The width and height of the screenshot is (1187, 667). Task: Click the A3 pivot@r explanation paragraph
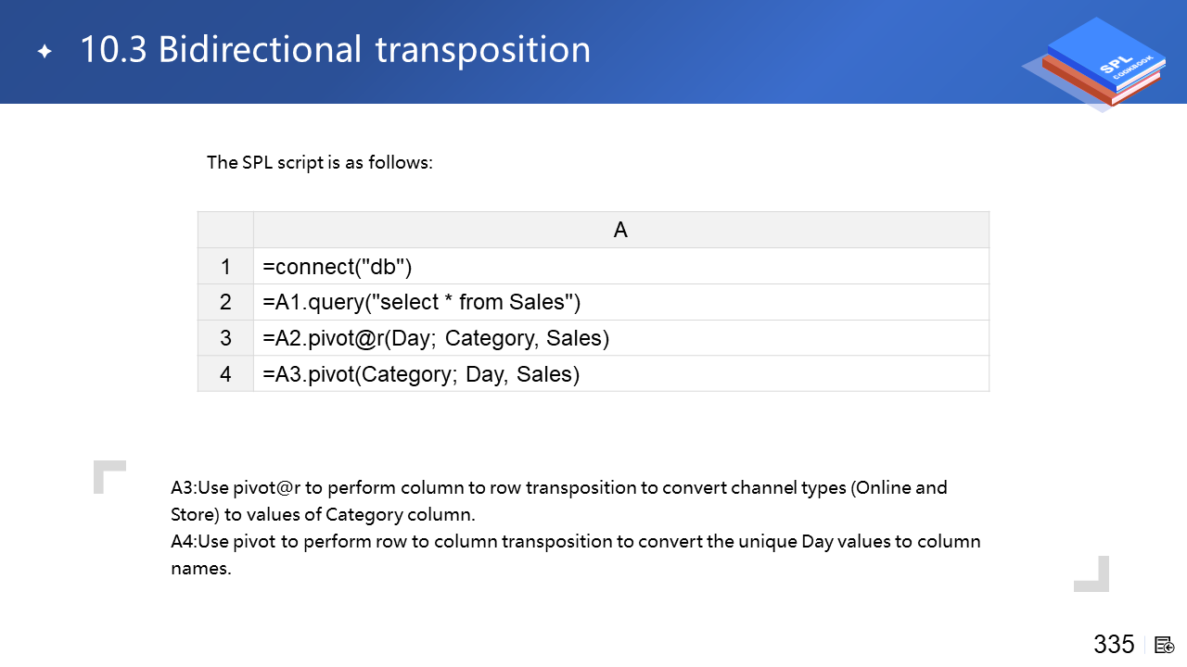(558, 500)
